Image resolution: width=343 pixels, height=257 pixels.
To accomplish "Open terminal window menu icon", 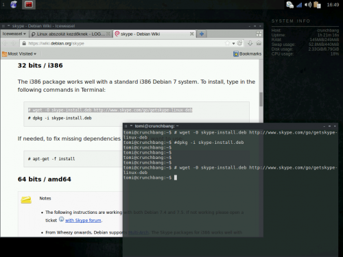I will coord(126,126).
